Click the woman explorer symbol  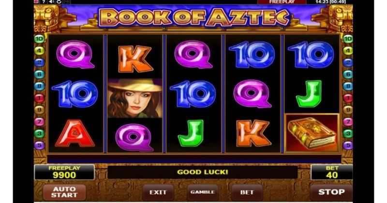tap(135, 98)
